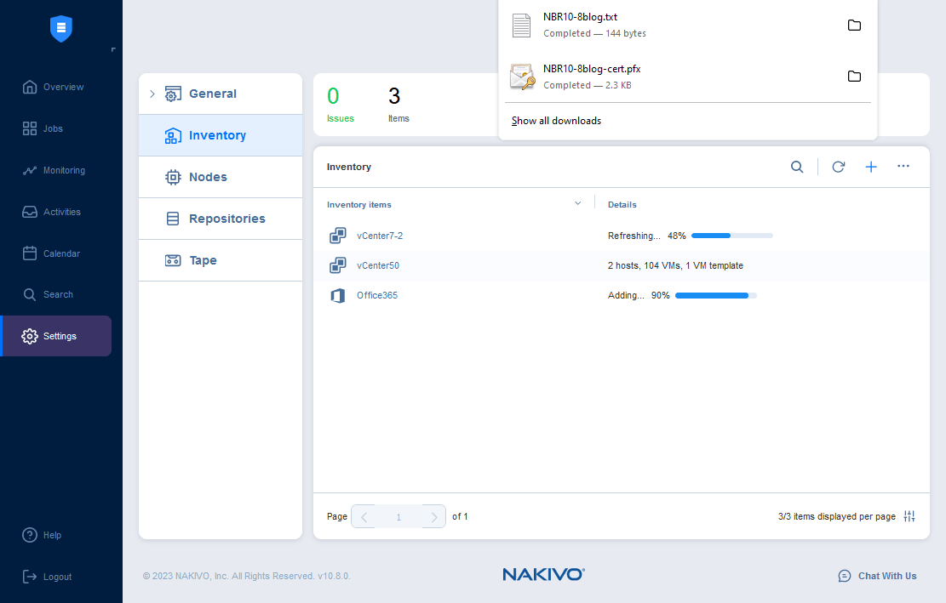Click the 3 Items count
946x603 pixels.
(398, 105)
